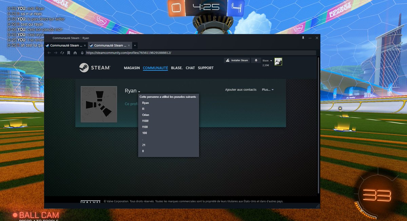Click the pseudo 'Orion' in list
The width and height of the screenshot is (407, 221).
146,115
